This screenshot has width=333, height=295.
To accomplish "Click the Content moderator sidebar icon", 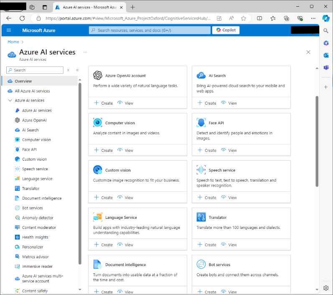I will click(x=17, y=227).
